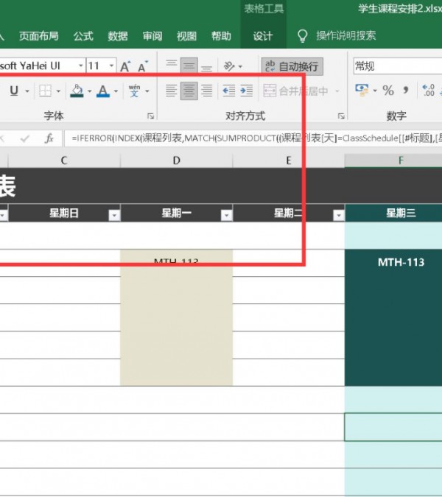
Task: Open the 公式 tab
Action: click(x=83, y=36)
